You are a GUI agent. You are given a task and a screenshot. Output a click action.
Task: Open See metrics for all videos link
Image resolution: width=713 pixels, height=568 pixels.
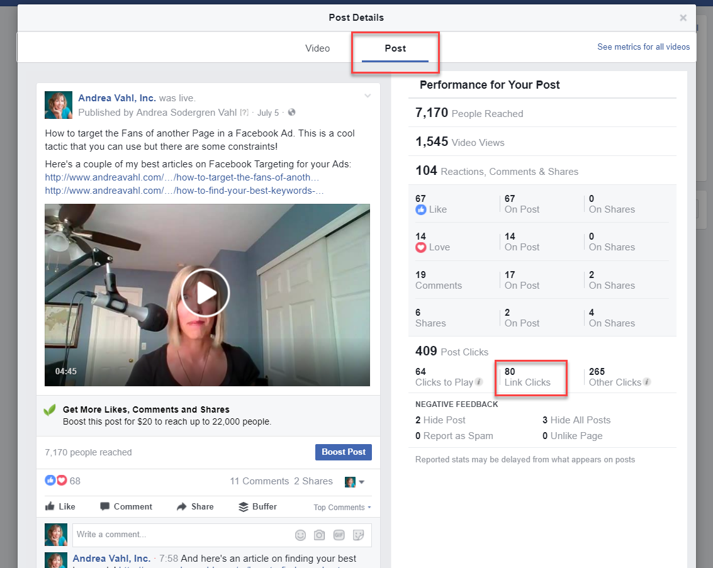click(643, 47)
